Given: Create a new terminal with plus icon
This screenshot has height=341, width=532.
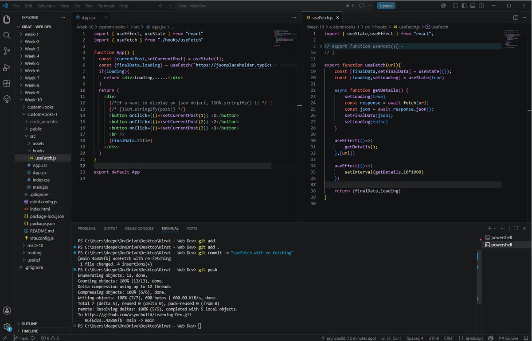Looking at the screenshot, I should 489,229.
